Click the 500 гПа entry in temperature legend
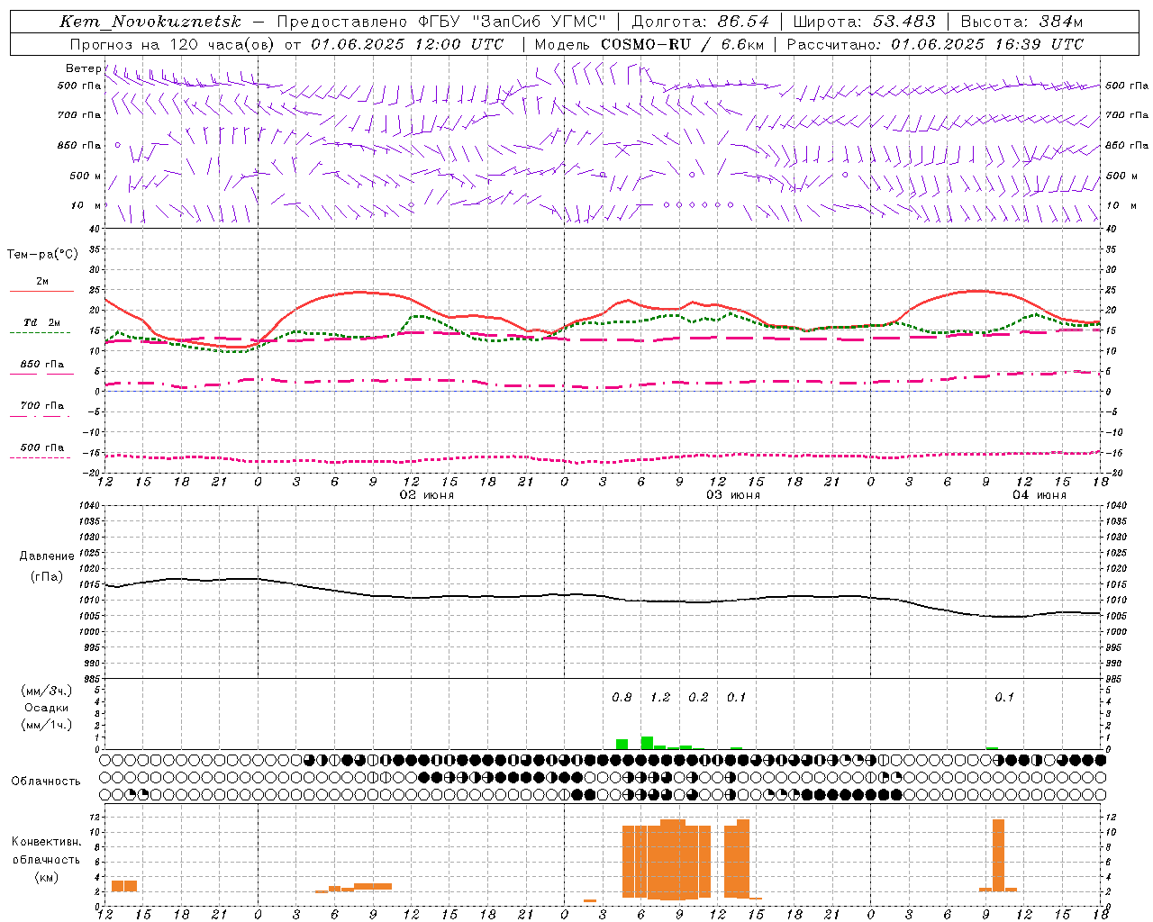Viewport: 1153px width, 922px height. (41, 447)
